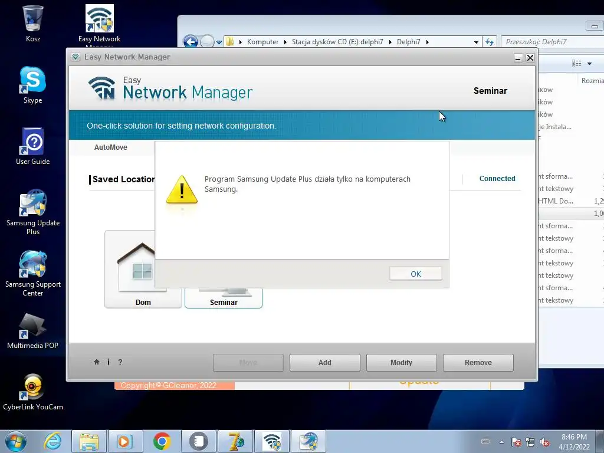Click the Seminar profile name in header
This screenshot has height=453, width=604.
[490, 90]
